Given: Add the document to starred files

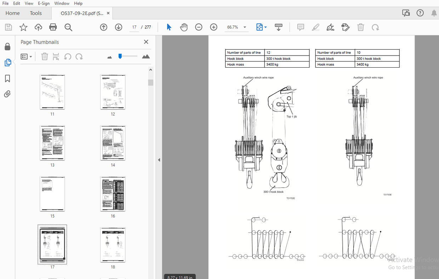Looking at the screenshot, I should click(x=23, y=27).
